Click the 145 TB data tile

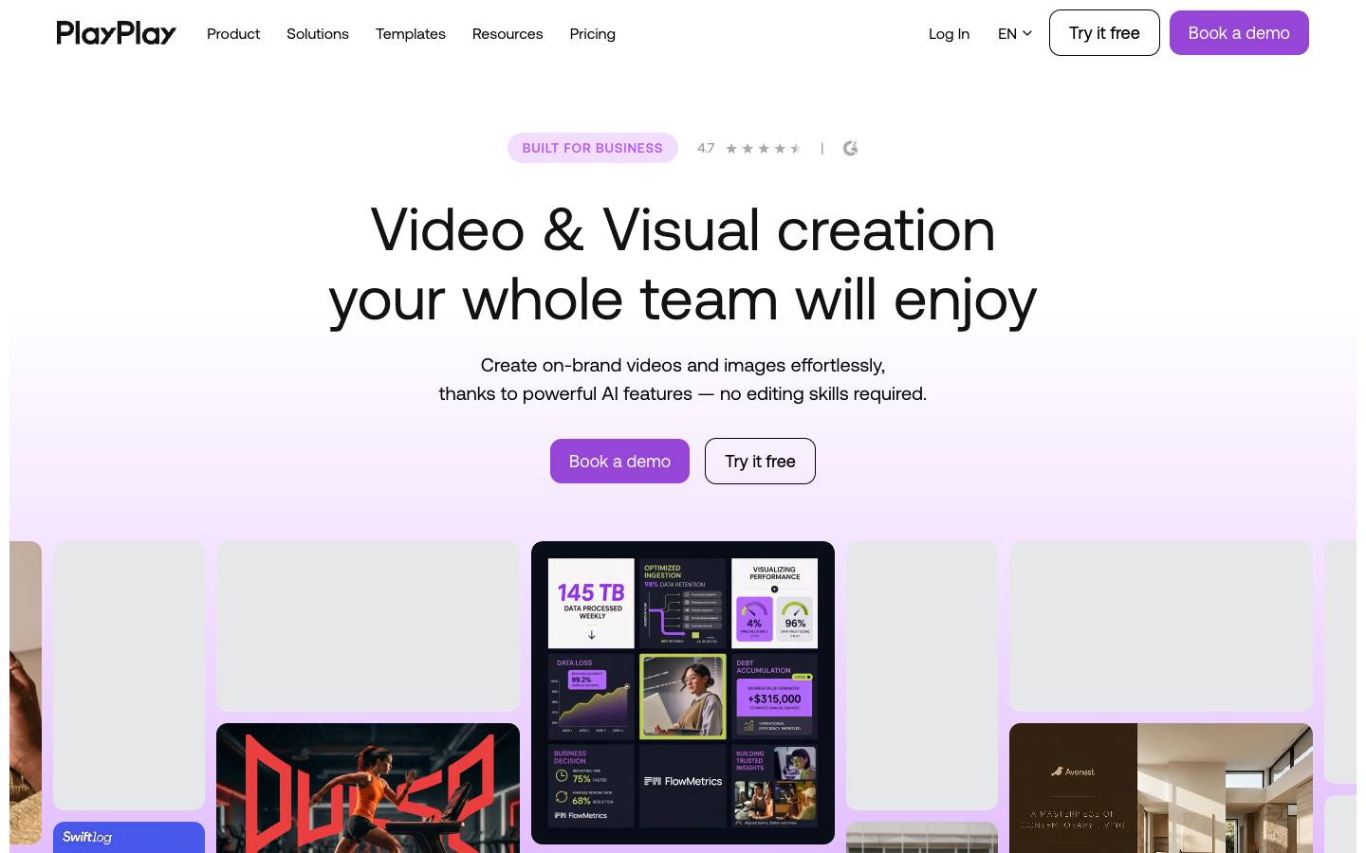pyautogui.click(x=591, y=603)
